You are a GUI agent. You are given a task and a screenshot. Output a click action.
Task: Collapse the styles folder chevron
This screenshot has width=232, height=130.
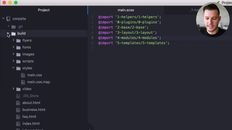(x=13, y=68)
